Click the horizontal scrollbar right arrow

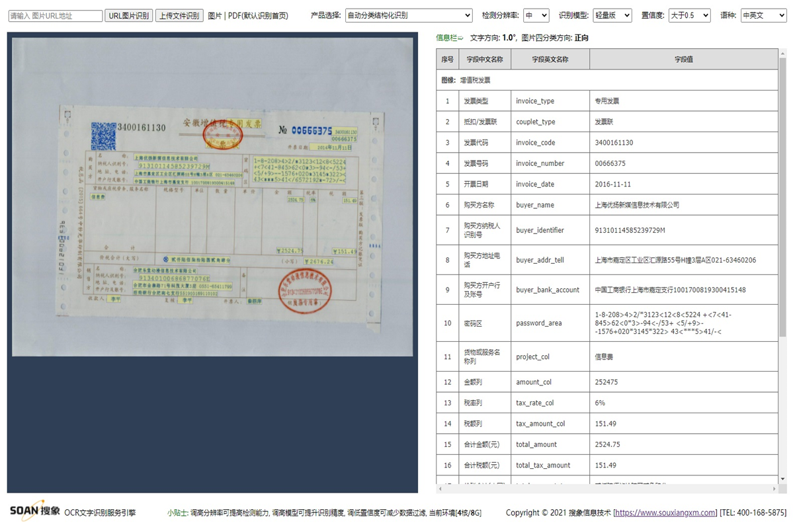[773, 489]
